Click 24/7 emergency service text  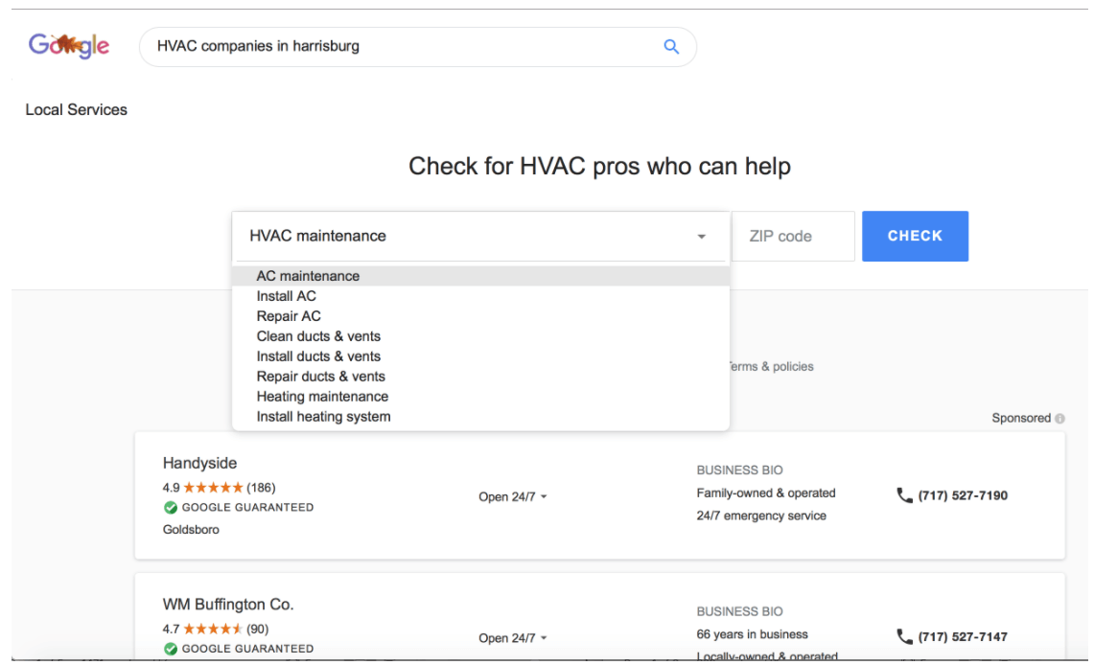point(761,516)
